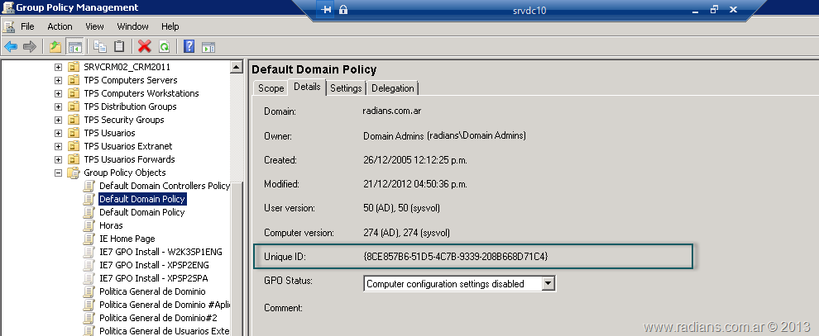Open Help with the question mark icon

point(189,46)
